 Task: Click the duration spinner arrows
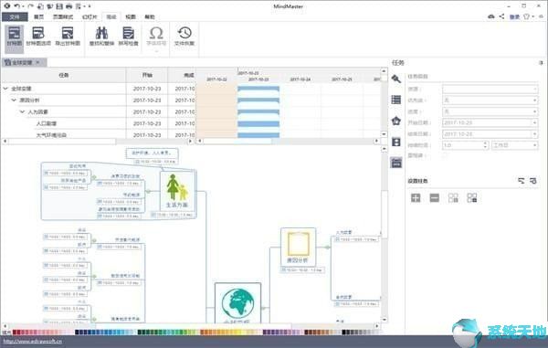(485, 144)
